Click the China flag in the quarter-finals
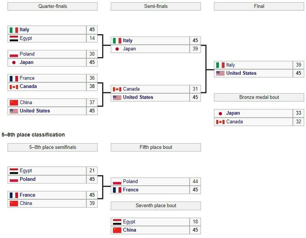 pos(13,102)
